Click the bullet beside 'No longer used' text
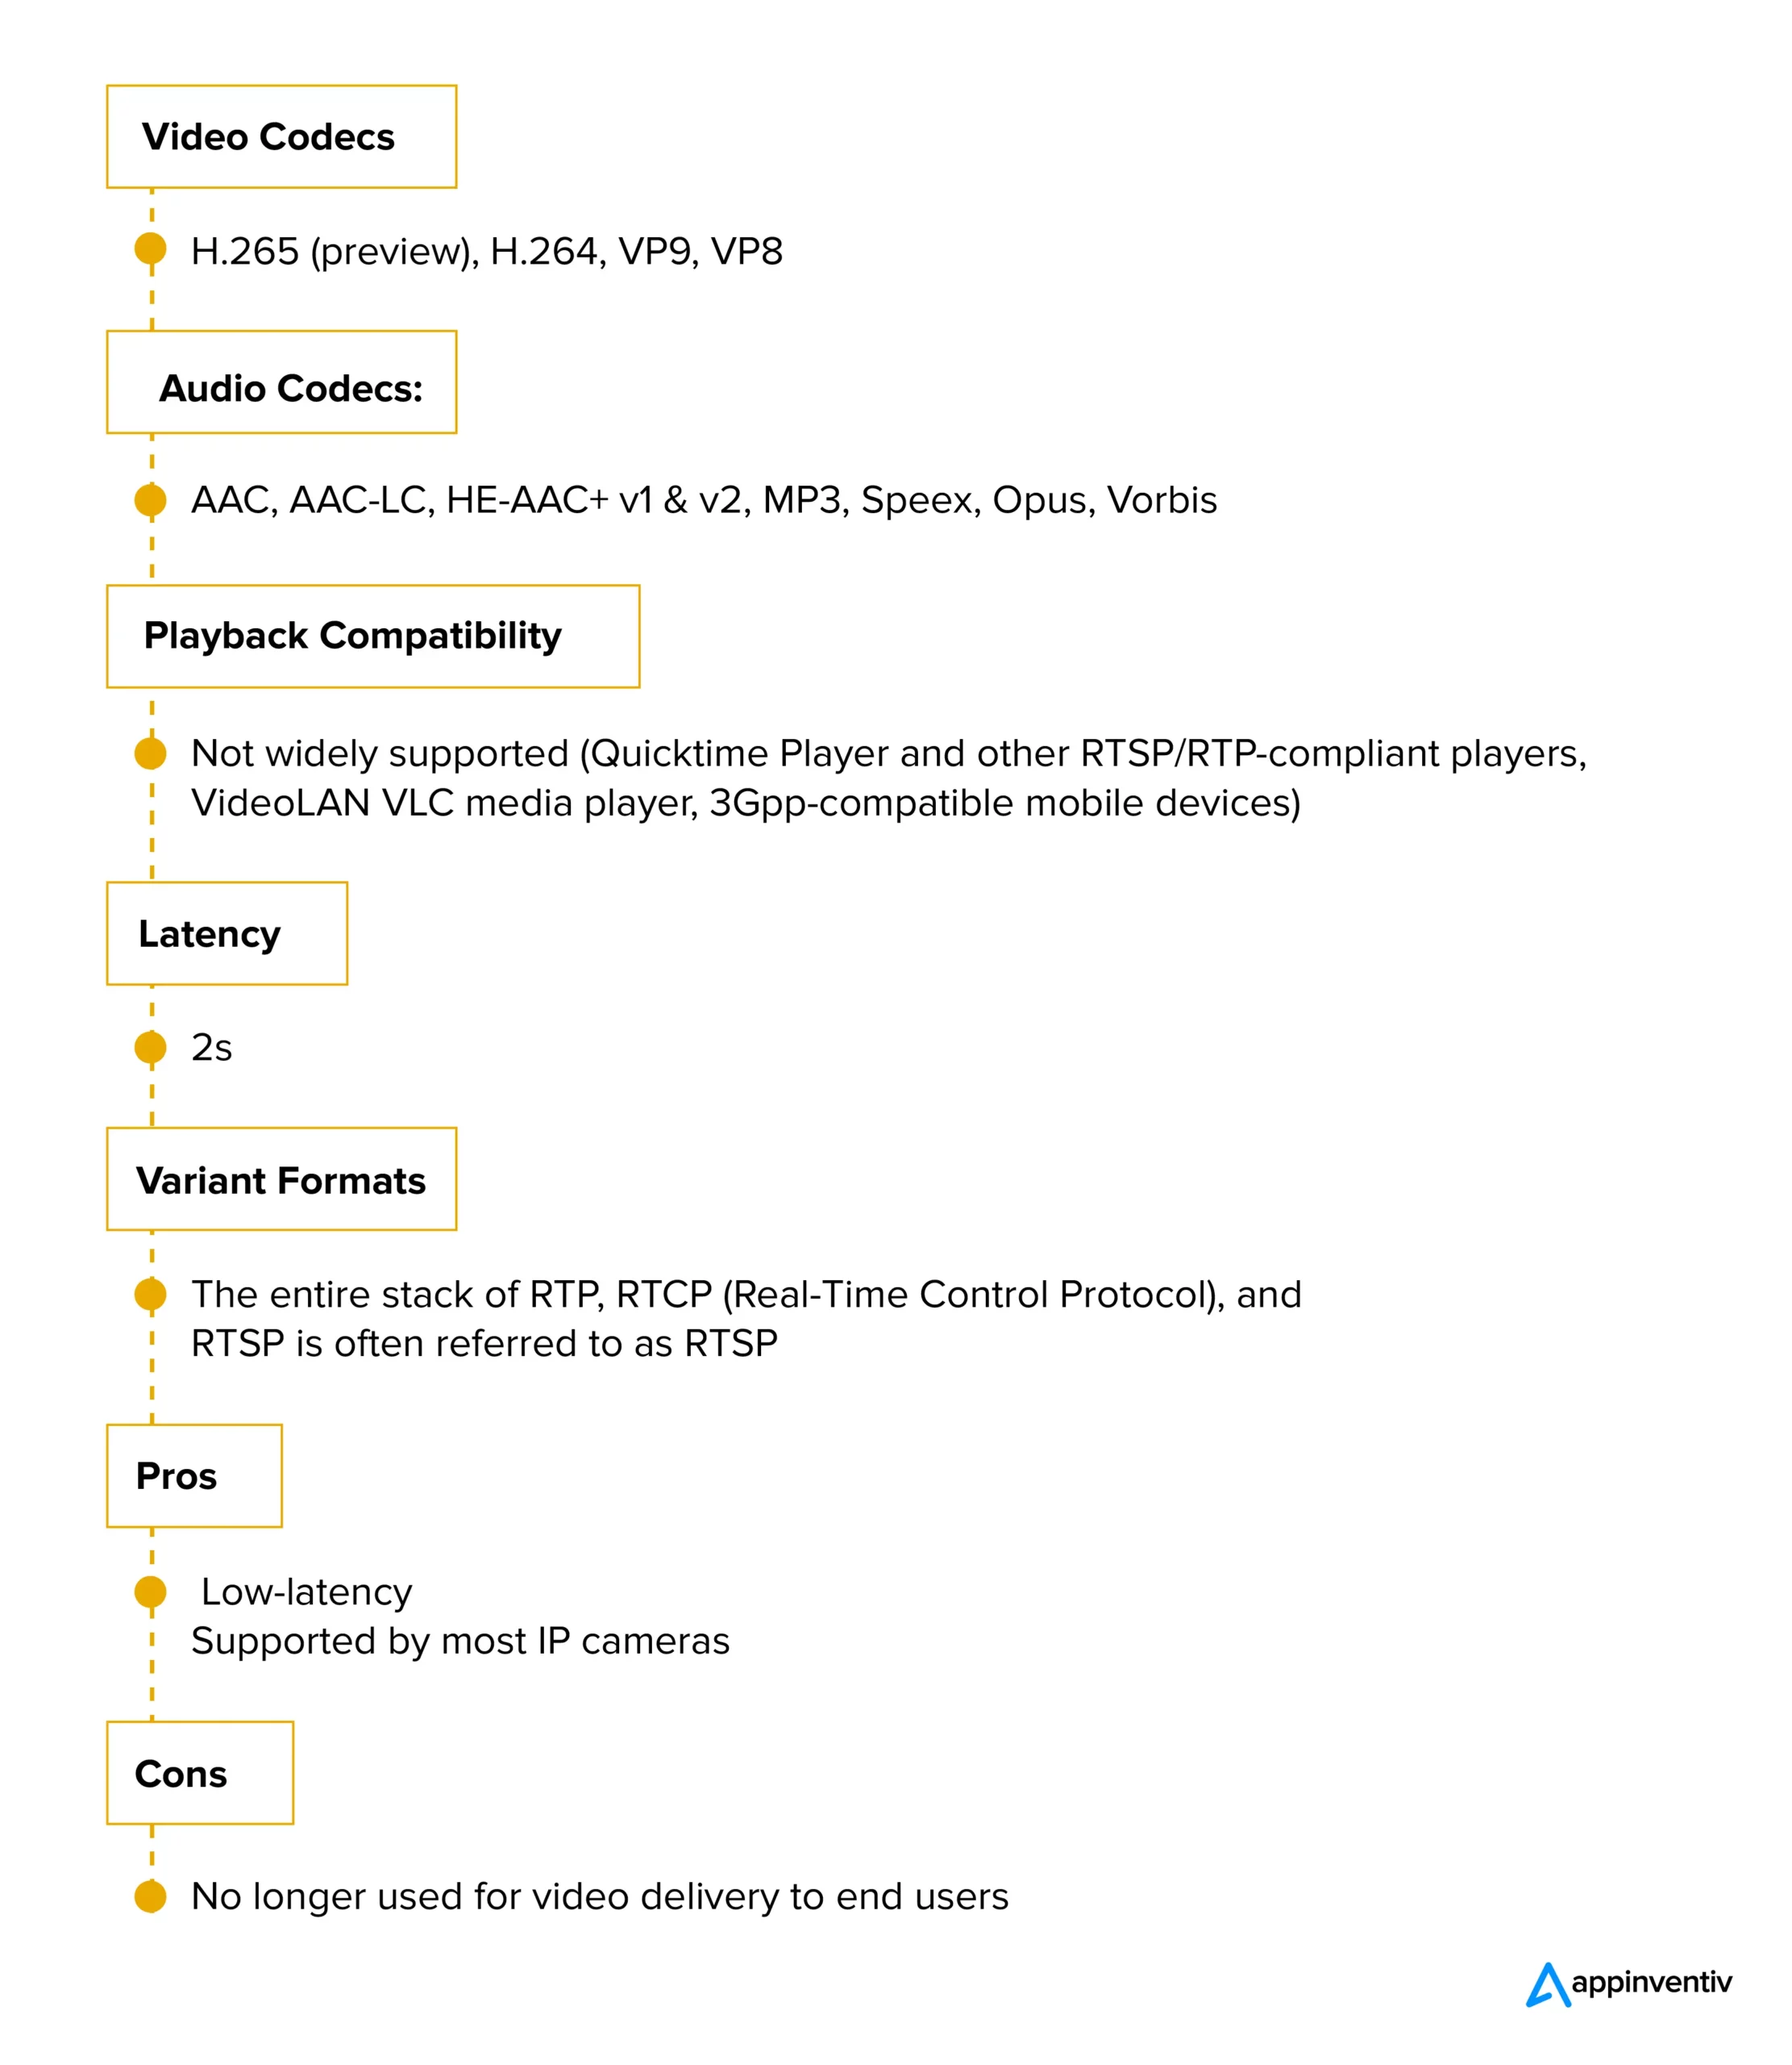The image size is (1792, 2065). [x=151, y=1896]
